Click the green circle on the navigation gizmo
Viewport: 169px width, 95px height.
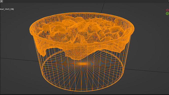(167, 13)
